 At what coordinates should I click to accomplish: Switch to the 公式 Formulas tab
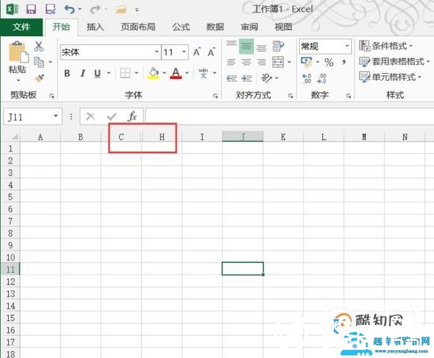pos(181,27)
